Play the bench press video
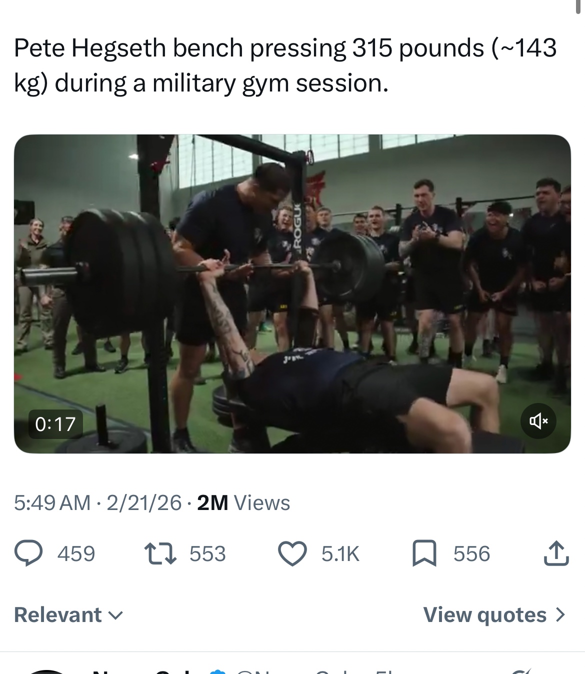Screen dimensions: 585x674 coord(292,294)
